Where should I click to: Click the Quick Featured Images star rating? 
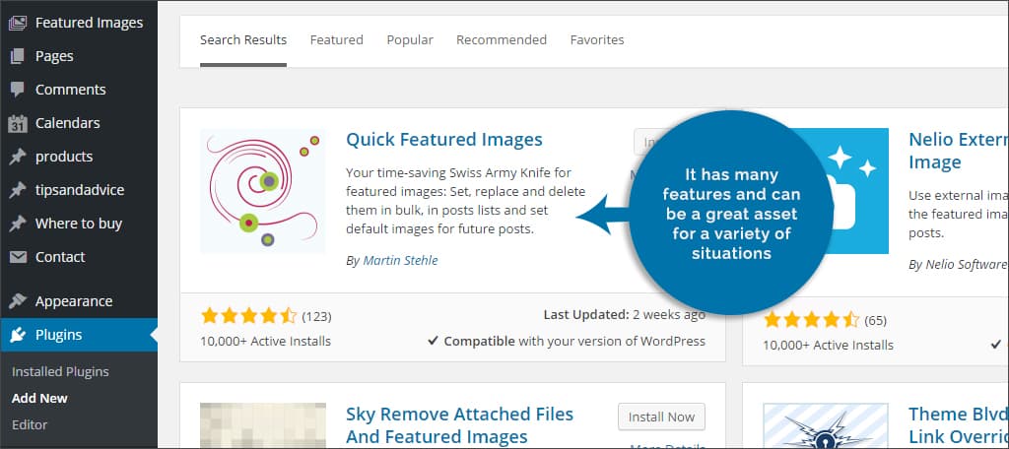(x=248, y=316)
